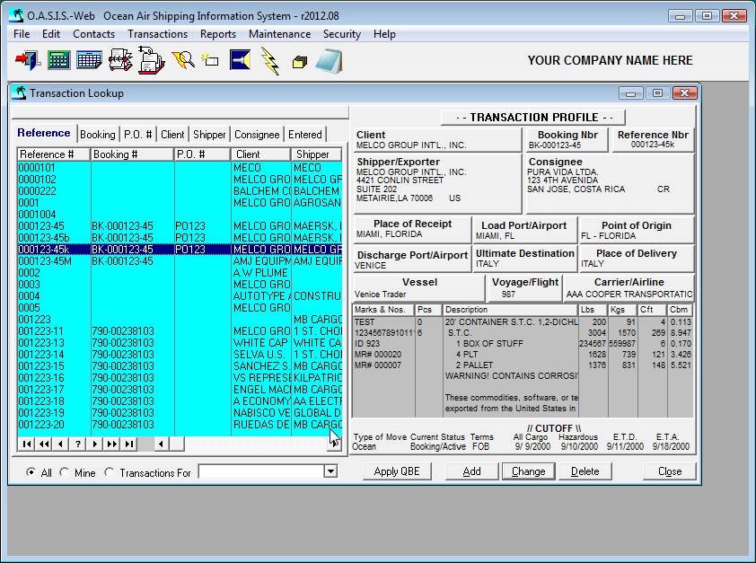756x563 pixels.
Task: Select reference row 001223-15
Action: [x=42, y=366]
